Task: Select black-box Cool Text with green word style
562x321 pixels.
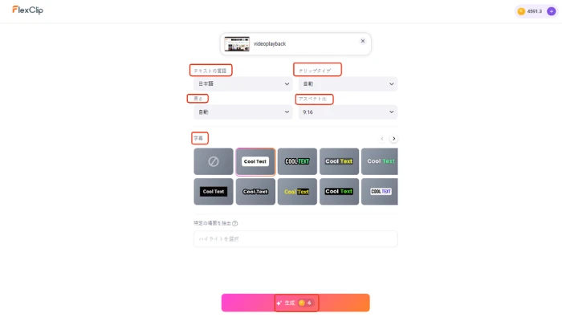Action: point(339,192)
